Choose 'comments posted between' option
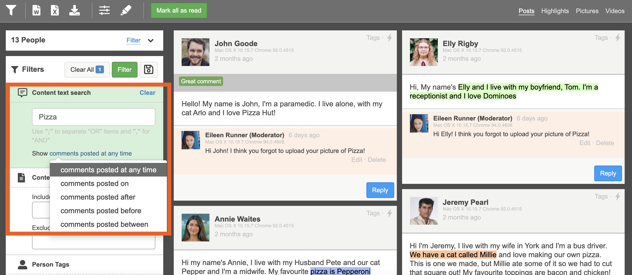This screenshot has width=632, height=275. point(104,224)
